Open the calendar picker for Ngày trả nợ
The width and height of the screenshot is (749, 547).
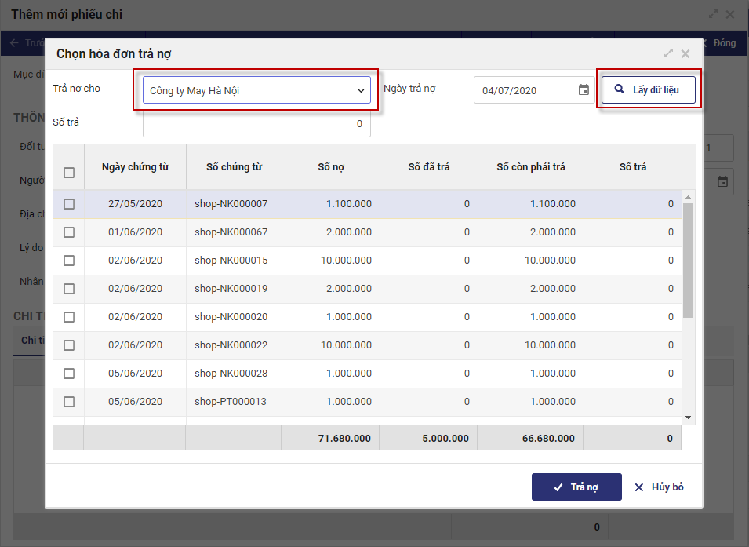584,90
